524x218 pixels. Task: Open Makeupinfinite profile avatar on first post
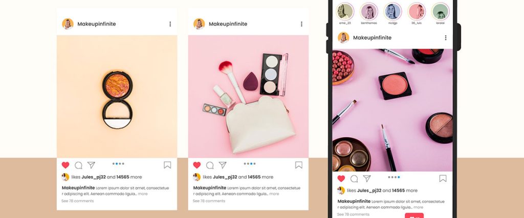click(68, 24)
